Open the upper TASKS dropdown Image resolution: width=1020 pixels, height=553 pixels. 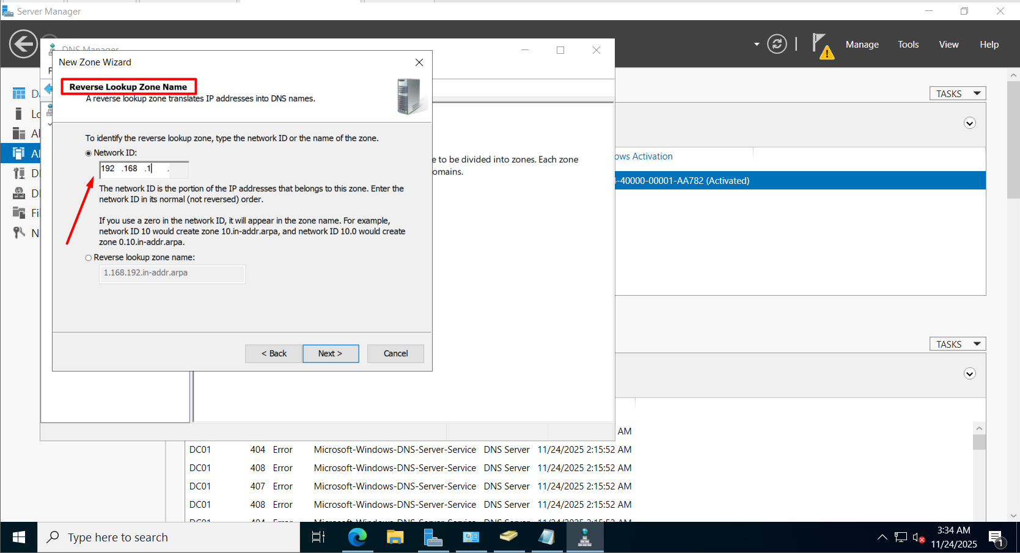tap(957, 93)
